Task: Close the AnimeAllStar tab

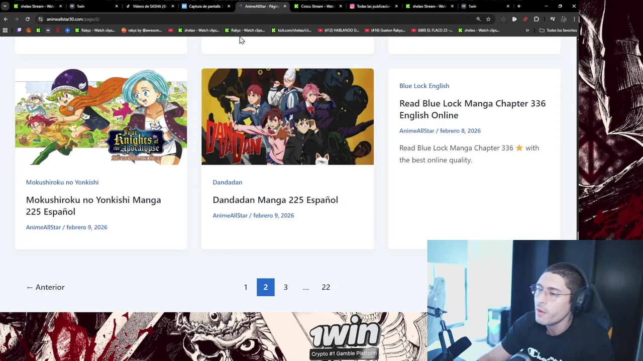Action: [285, 6]
